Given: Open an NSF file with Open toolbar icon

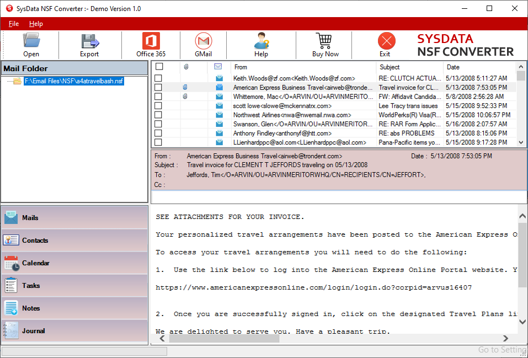Looking at the screenshot, I should (x=31, y=40).
